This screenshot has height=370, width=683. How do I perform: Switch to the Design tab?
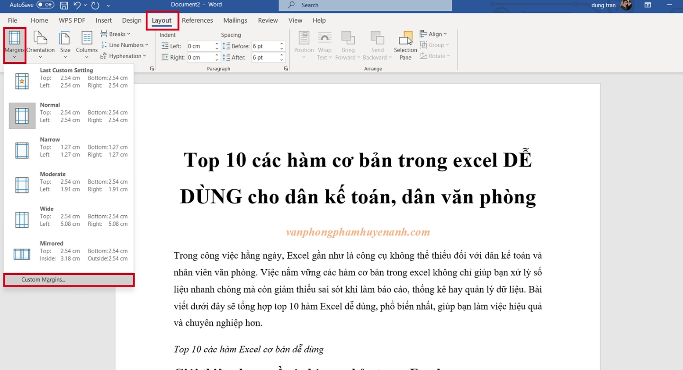132,20
